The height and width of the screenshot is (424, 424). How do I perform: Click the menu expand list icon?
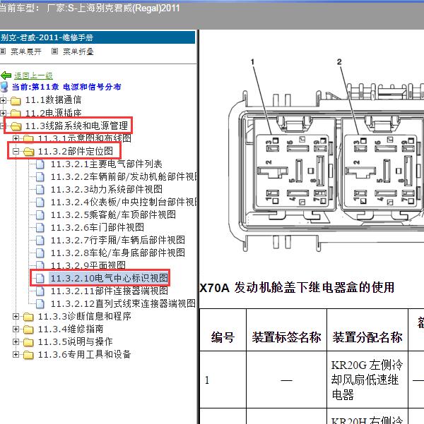point(3,51)
